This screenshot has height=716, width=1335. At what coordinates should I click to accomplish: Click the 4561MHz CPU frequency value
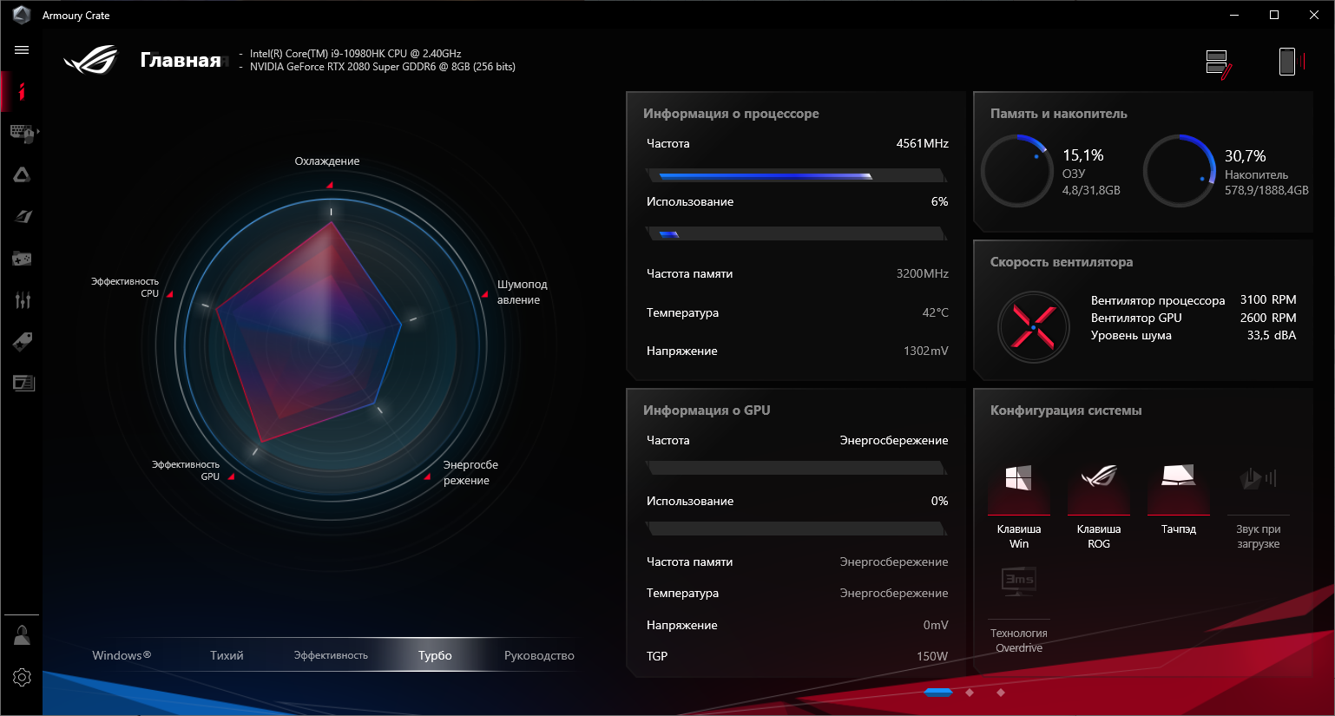coord(922,143)
